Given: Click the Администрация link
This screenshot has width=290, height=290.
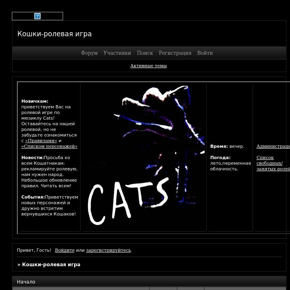Looking at the screenshot, I should pyautogui.click(x=273, y=146).
